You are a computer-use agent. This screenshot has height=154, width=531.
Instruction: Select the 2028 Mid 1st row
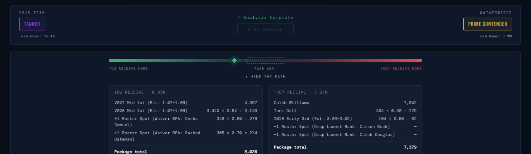pyautogui.click(x=186, y=111)
